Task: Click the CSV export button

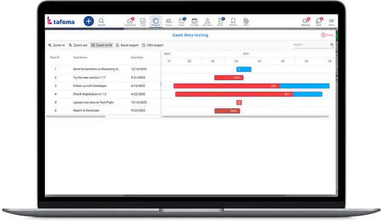Action: pyautogui.click(x=153, y=45)
